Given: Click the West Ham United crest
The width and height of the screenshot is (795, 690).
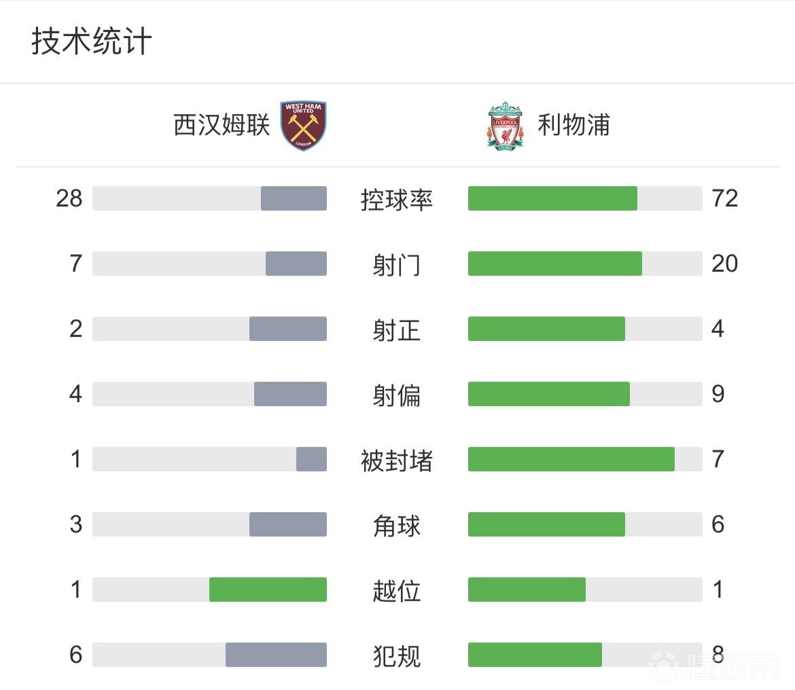Looking at the screenshot, I should click(304, 126).
